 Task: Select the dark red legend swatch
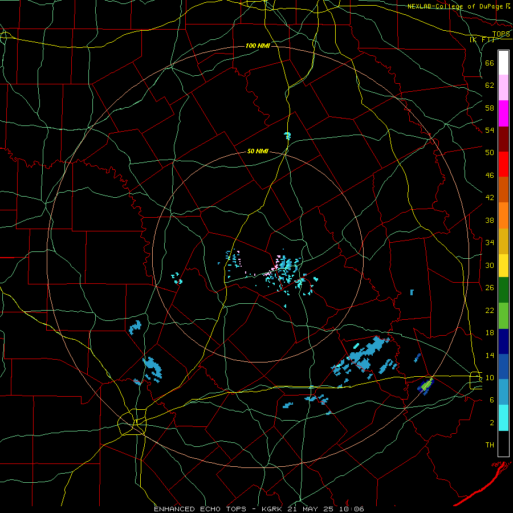[503, 139]
